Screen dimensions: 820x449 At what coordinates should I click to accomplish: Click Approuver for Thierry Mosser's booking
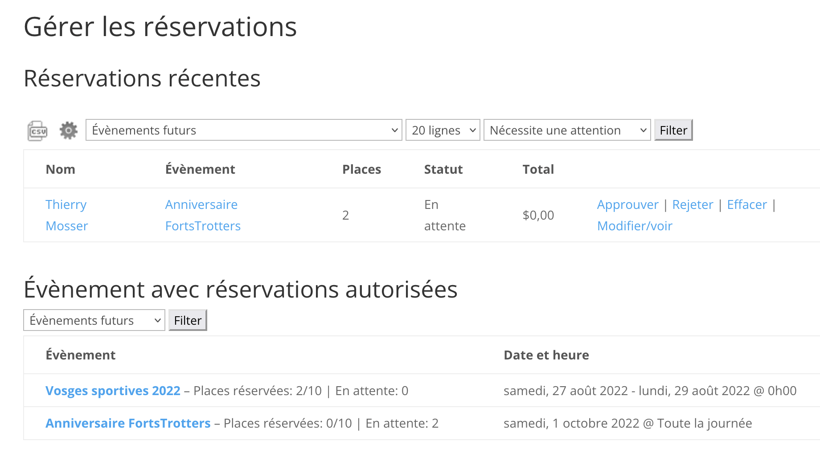627,204
